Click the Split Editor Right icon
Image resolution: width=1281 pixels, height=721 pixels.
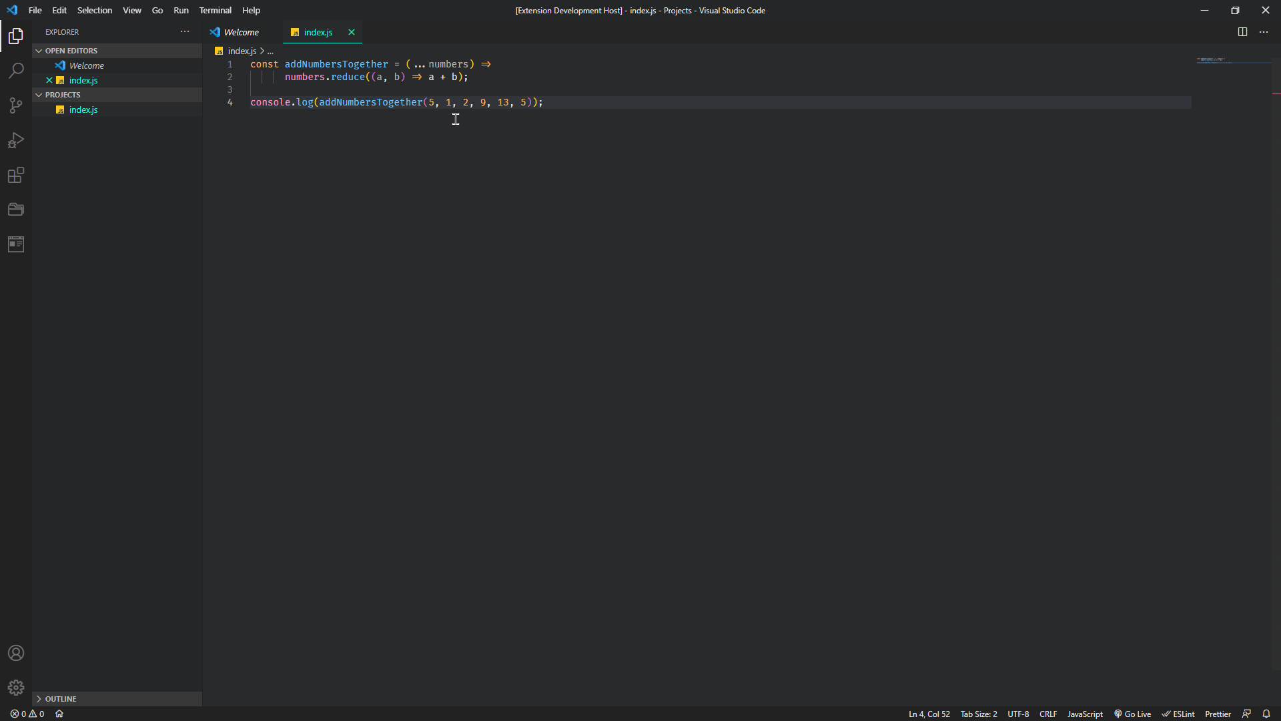click(1242, 32)
